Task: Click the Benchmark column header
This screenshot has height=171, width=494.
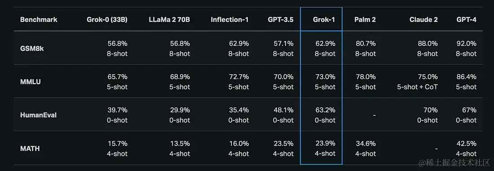Action: (39, 19)
